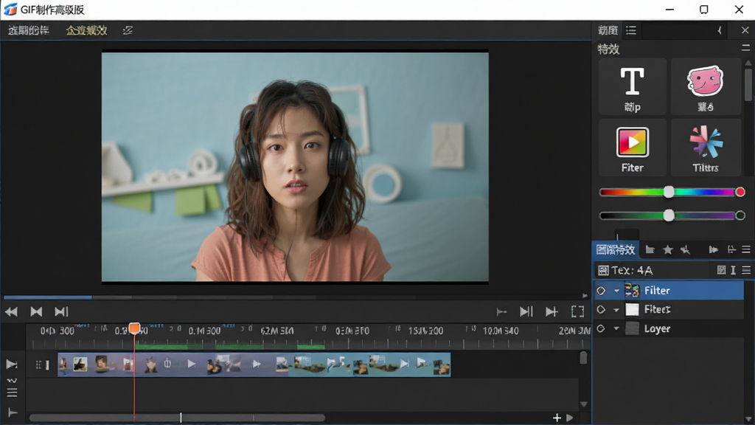Click the first tab in right panel header
This screenshot has width=755, height=425.
608,30
